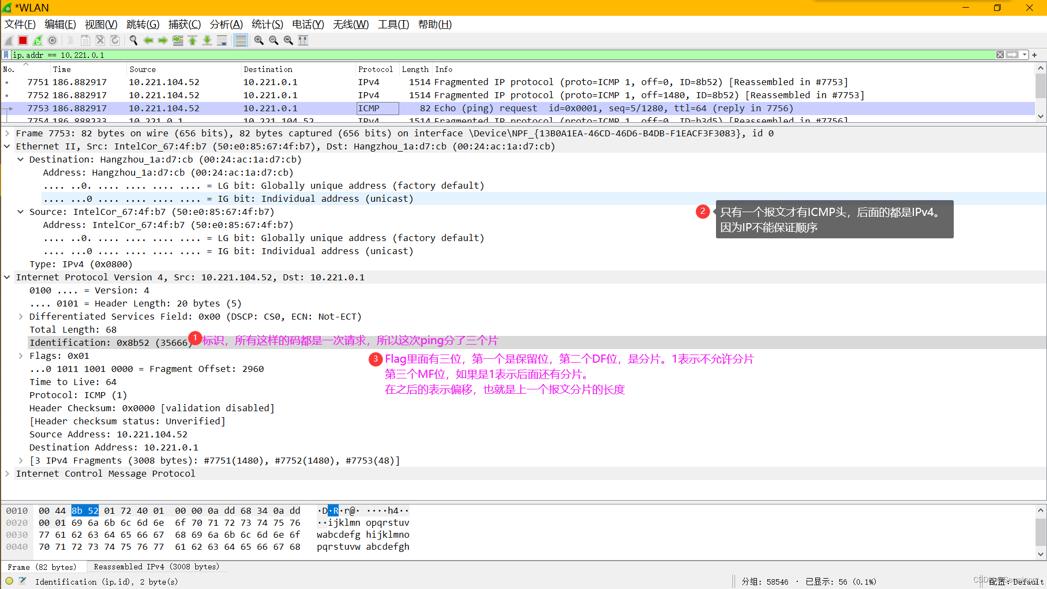The height and width of the screenshot is (589, 1047).
Task: Go back to previous packet in history
Action: 148,40
